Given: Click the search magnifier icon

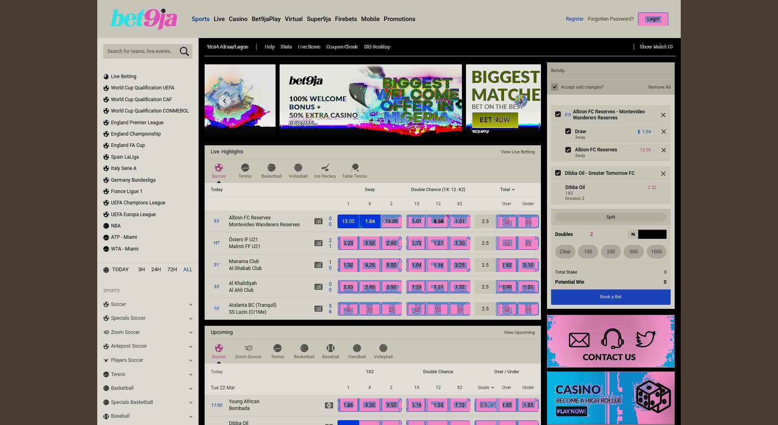Looking at the screenshot, I should (184, 51).
